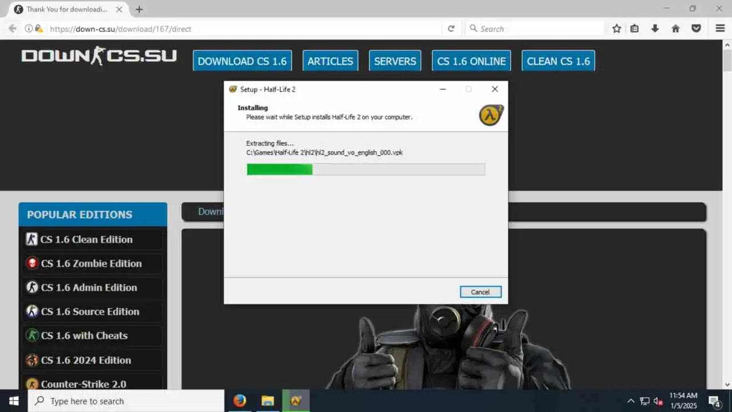Click the CS 1.6 2024 Edition icon
The image size is (732, 412).
click(32, 360)
